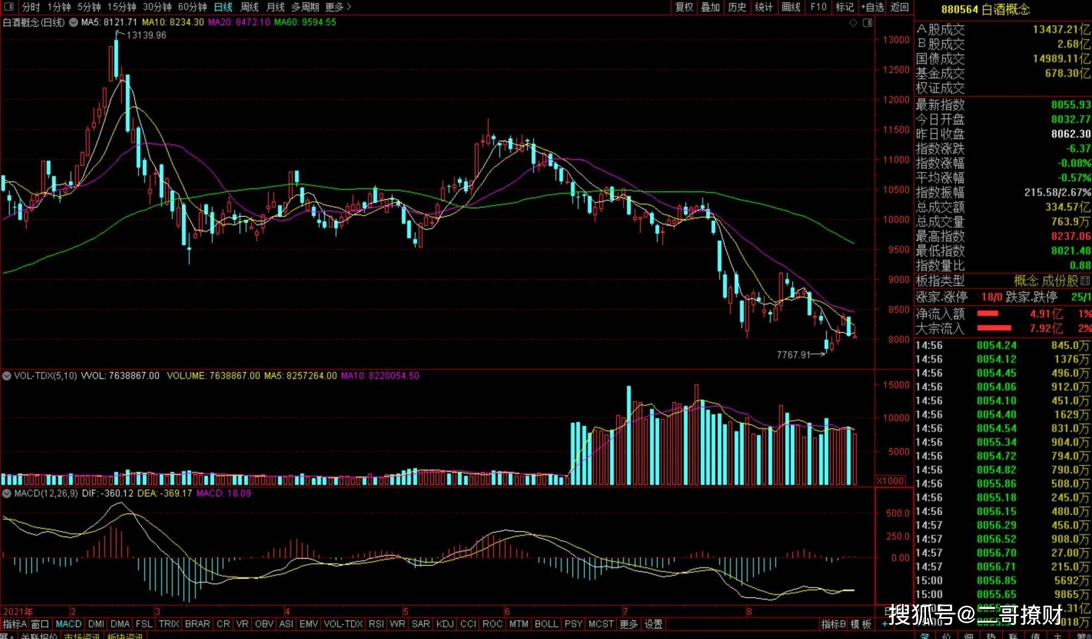Select the FSL indicator tab
Image resolution: width=1092 pixels, height=639 pixels.
coord(144,624)
